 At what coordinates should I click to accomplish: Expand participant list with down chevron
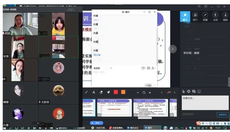[38, 123]
